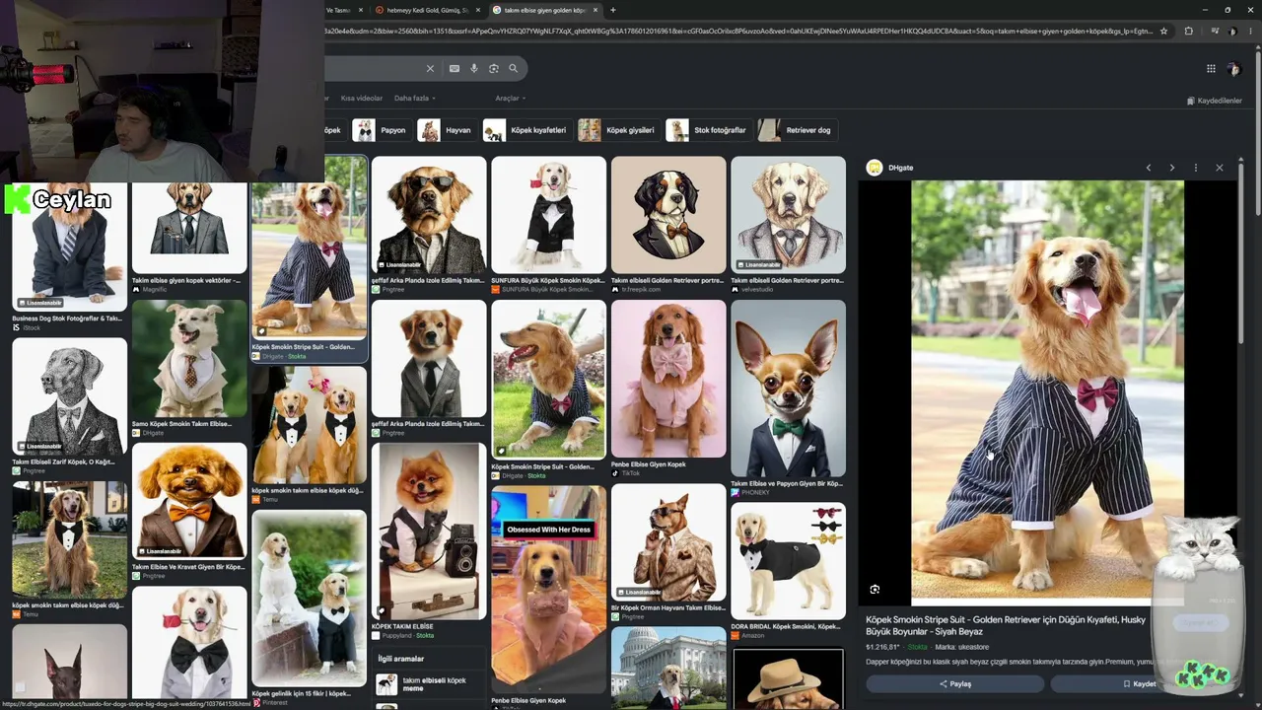
Task: Close the DHgate image preview panel
Action: coord(1220,168)
